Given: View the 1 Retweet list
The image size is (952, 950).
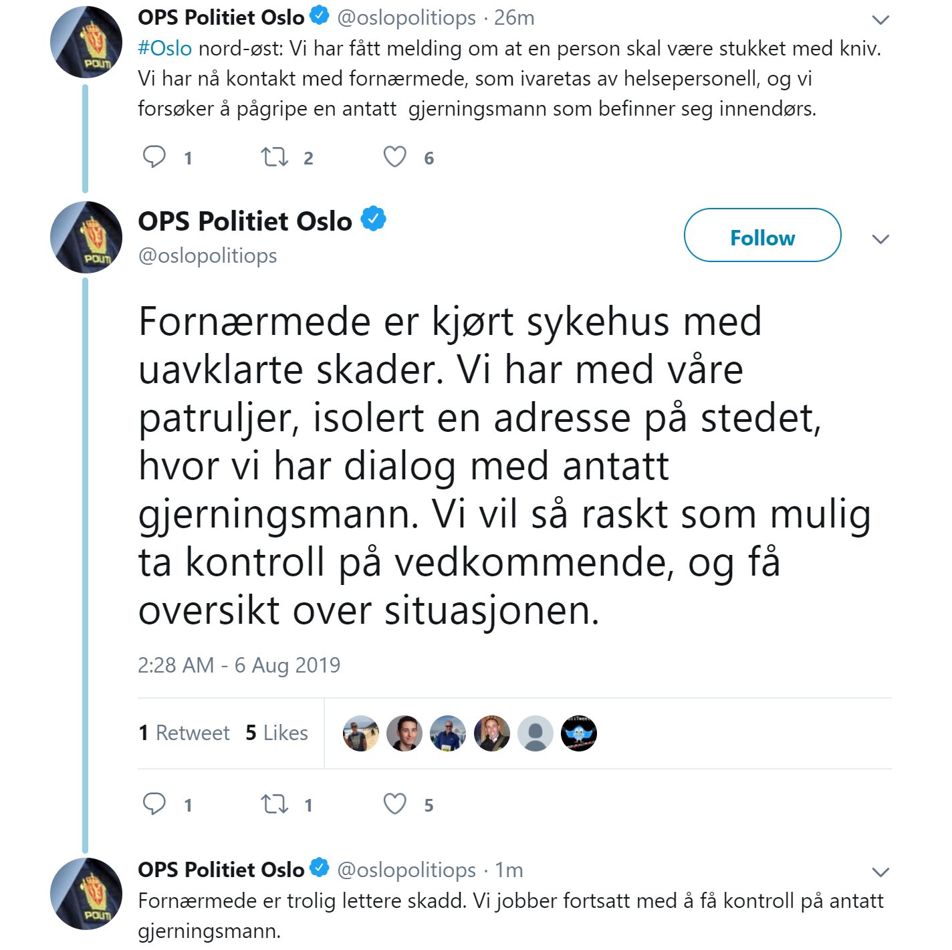Looking at the screenshot, I should point(184,733).
